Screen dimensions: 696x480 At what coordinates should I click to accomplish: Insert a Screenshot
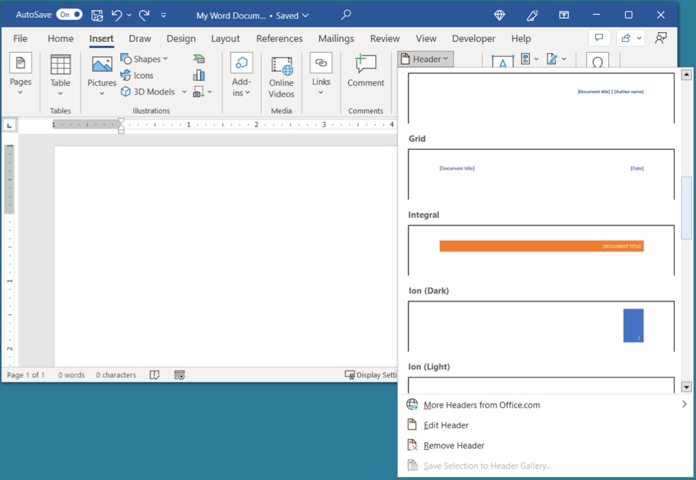[197, 91]
